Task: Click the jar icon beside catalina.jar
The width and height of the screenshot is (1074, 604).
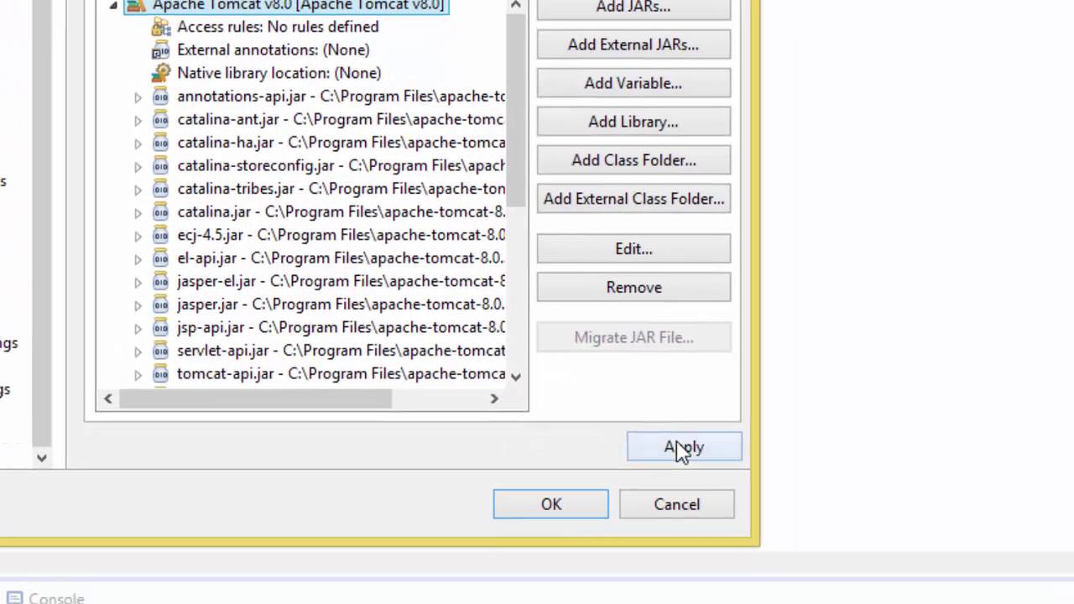Action: (x=160, y=212)
